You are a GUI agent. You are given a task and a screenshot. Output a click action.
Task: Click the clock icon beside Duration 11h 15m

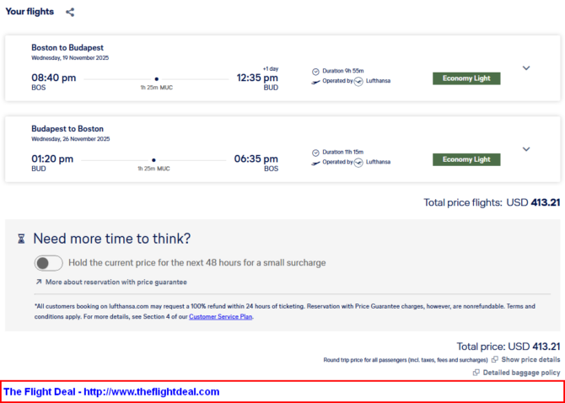pos(315,153)
